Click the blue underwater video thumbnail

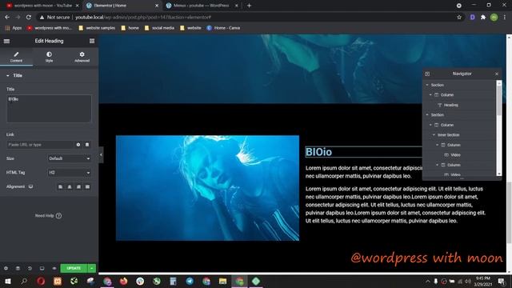pos(207,188)
